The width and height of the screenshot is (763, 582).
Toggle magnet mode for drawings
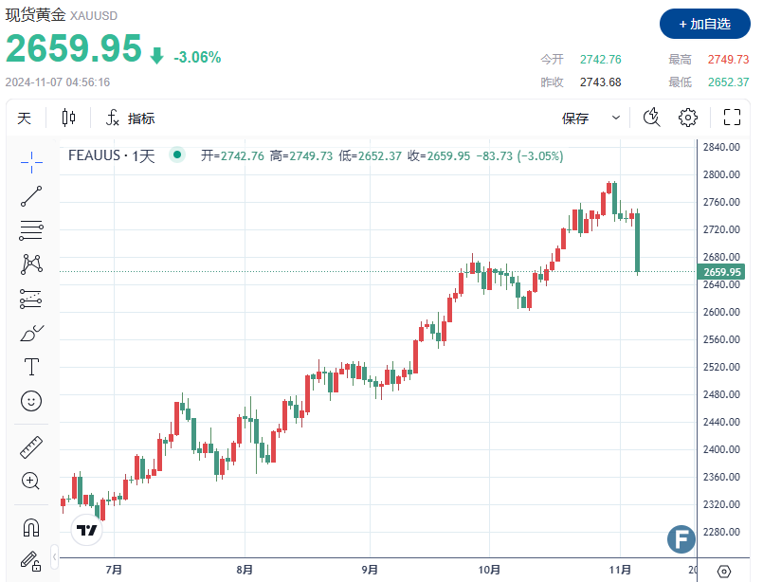pyautogui.click(x=31, y=526)
